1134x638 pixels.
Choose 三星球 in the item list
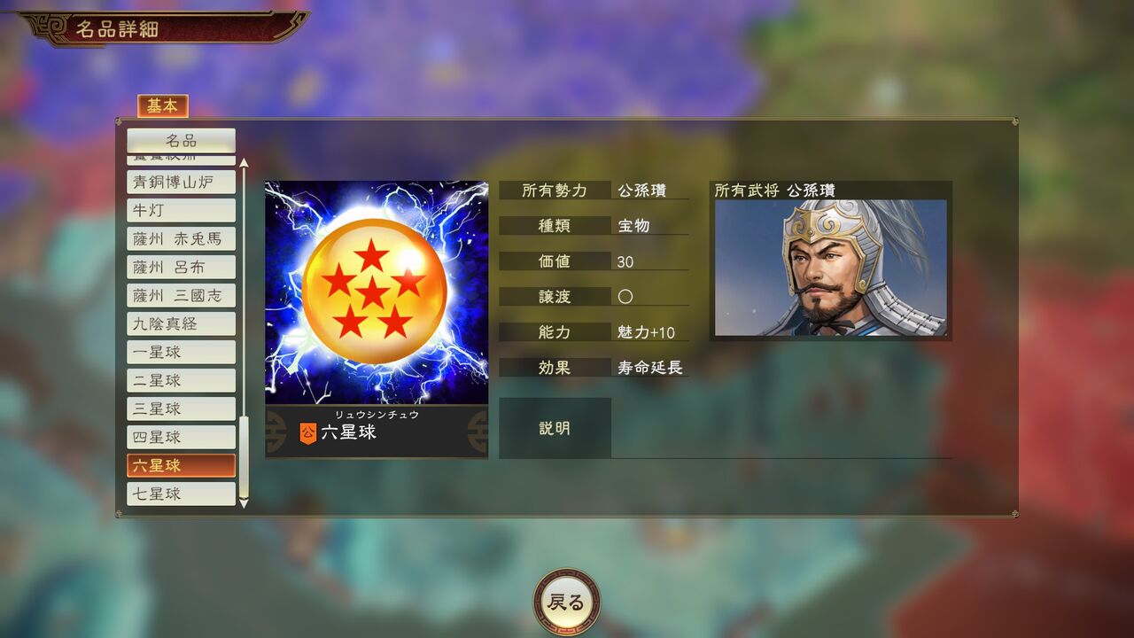tap(181, 408)
